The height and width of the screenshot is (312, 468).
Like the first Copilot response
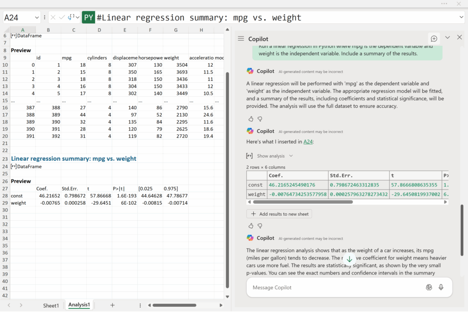251,119
